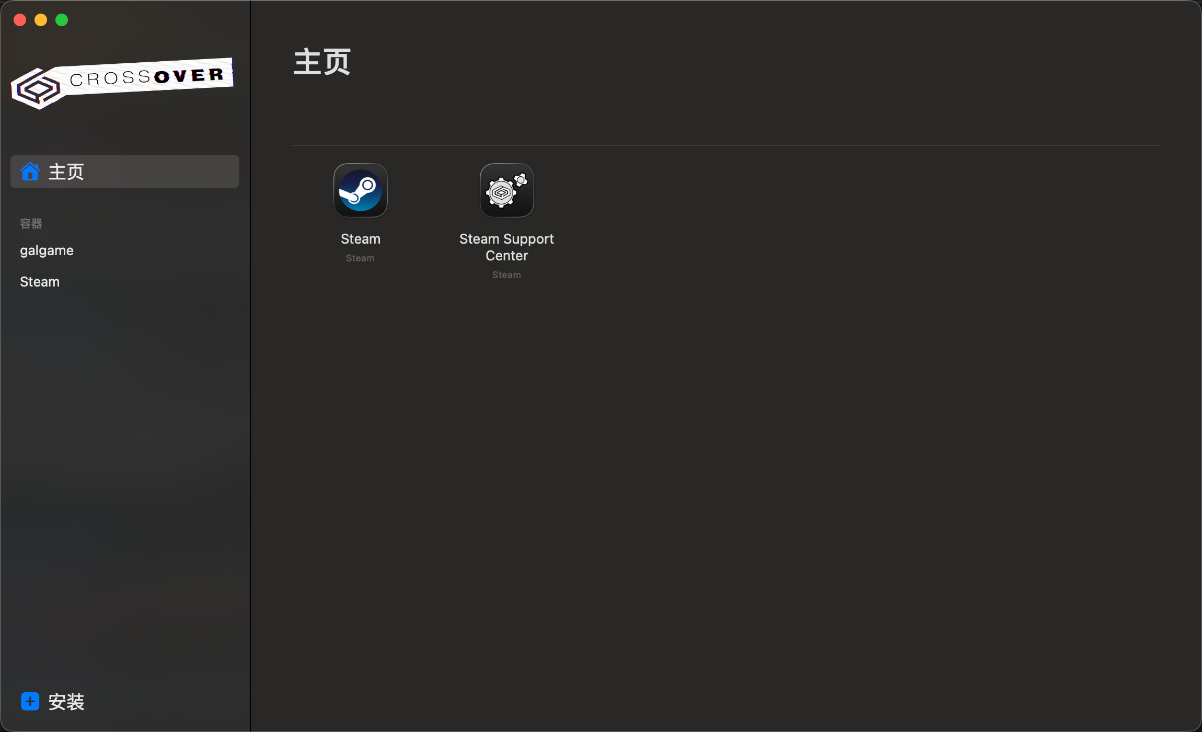Minimize the window with yellow button
The width and height of the screenshot is (1202, 732).
pyautogui.click(x=41, y=20)
